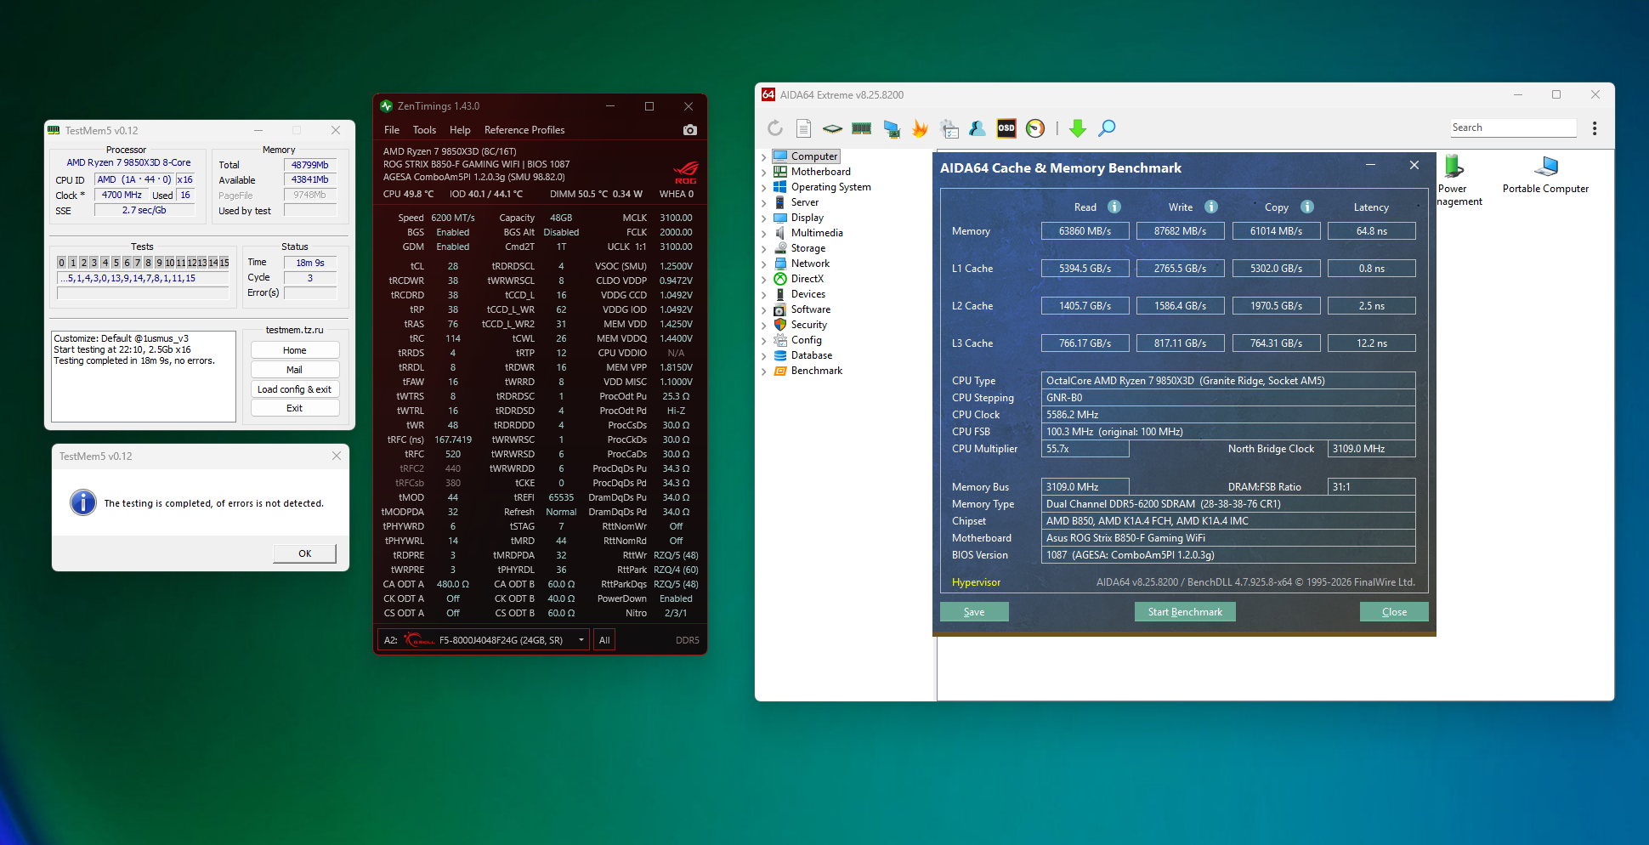Click the Exit button in TestMem5
This screenshot has height=845, width=1649.
pyautogui.click(x=295, y=408)
